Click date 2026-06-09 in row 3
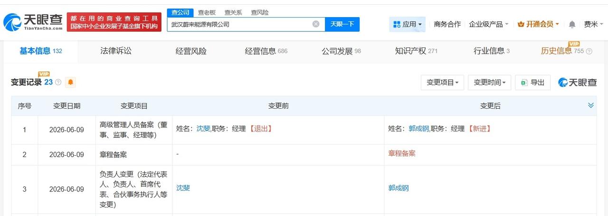The image size is (608, 216). point(66,189)
